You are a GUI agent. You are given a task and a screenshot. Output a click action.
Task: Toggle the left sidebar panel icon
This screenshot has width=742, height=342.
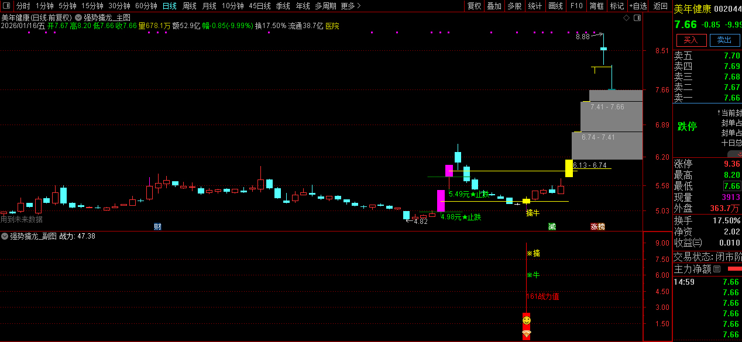coord(5,5)
